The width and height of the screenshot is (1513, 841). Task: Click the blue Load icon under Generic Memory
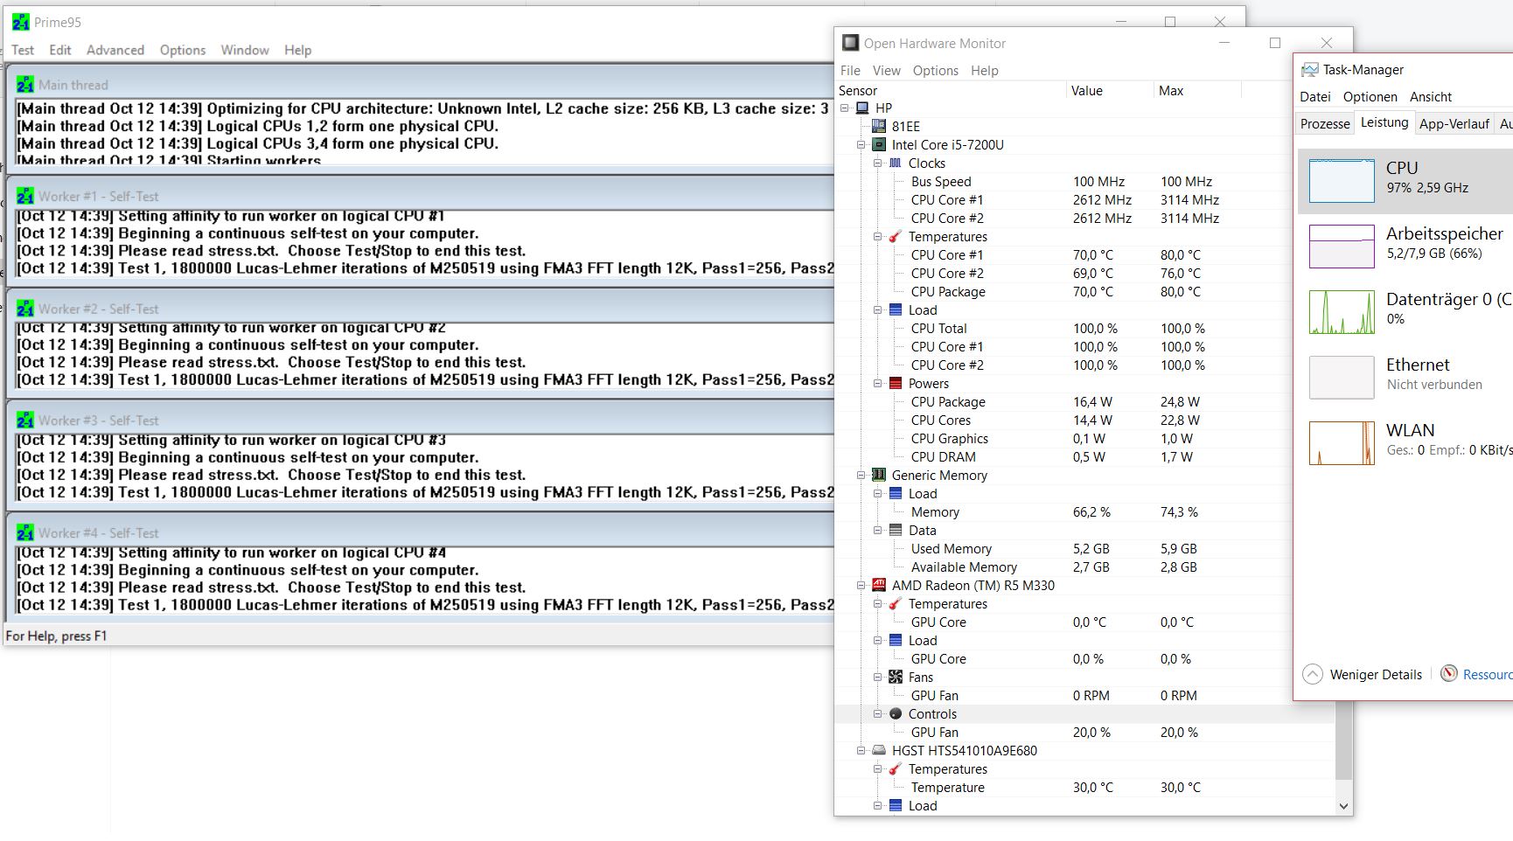(x=896, y=494)
